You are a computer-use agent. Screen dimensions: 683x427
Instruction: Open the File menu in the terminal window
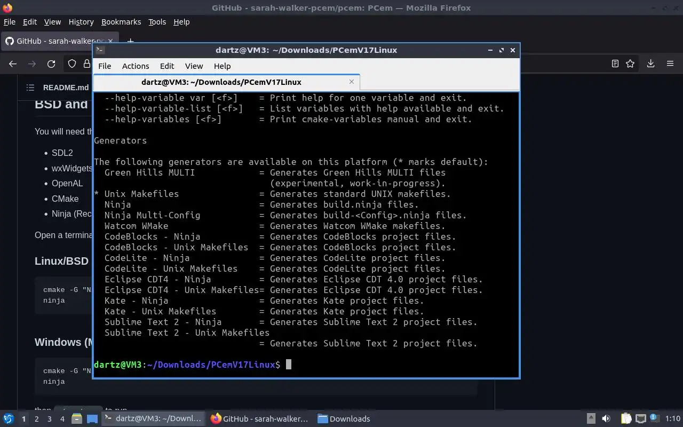point(105,66)
